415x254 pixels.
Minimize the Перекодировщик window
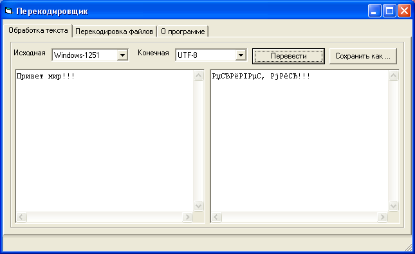[374, 11]
